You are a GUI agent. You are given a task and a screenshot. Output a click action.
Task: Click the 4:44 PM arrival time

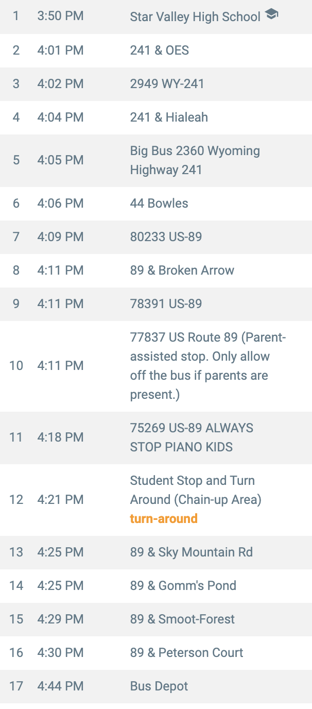tap(60, 686)
